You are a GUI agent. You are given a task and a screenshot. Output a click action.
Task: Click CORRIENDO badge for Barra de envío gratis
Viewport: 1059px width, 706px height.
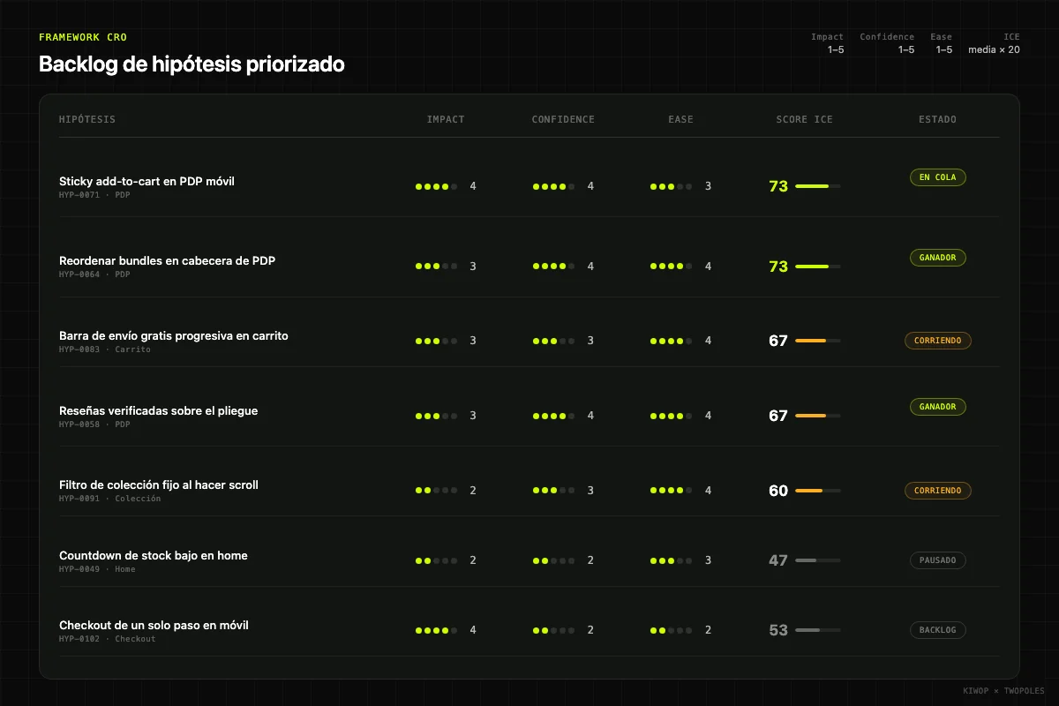938,341
